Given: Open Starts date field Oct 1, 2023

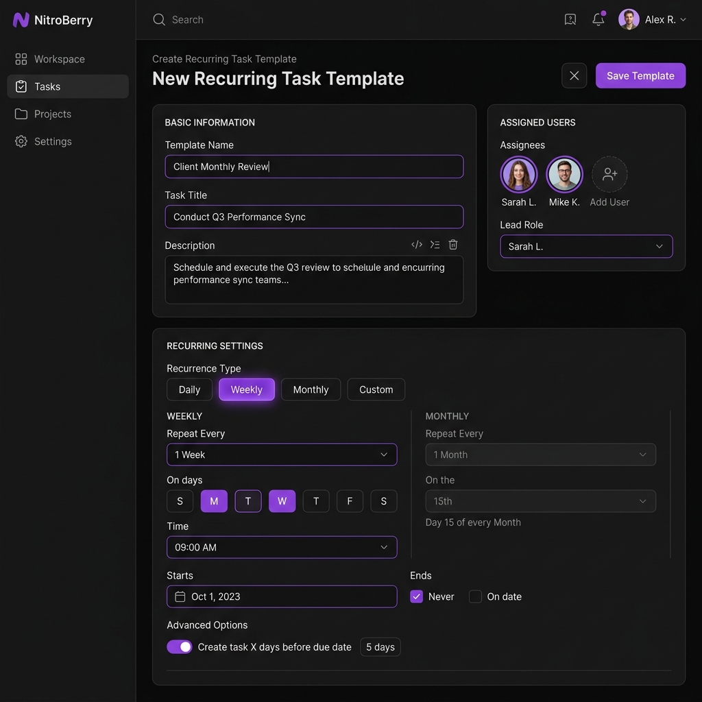Looking at the screenshot, I should tap(282, 596).
